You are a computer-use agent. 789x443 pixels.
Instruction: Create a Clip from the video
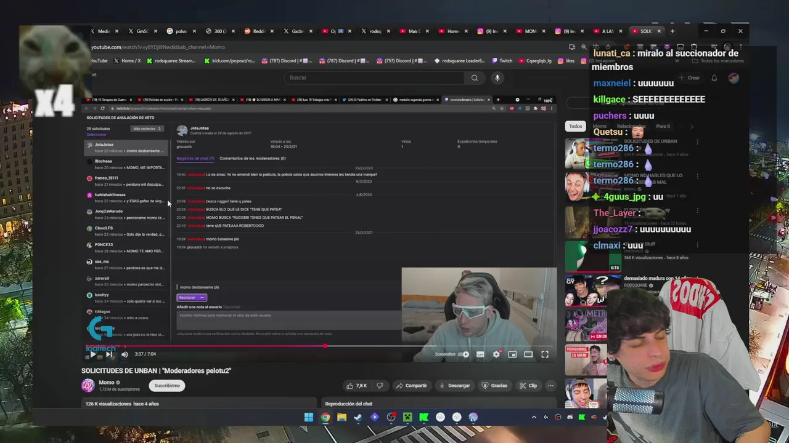(x=528, y=386)
